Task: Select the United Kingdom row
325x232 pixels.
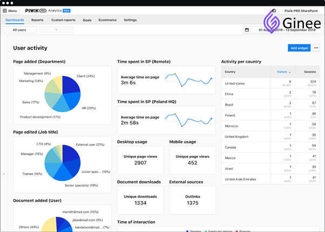Action: click(270, 137)
